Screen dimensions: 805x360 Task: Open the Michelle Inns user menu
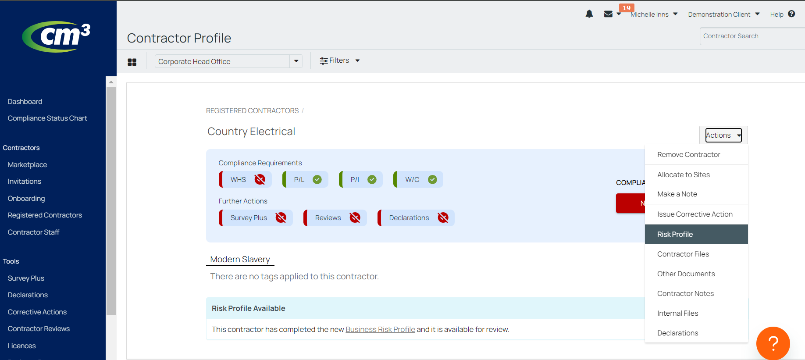654,14
